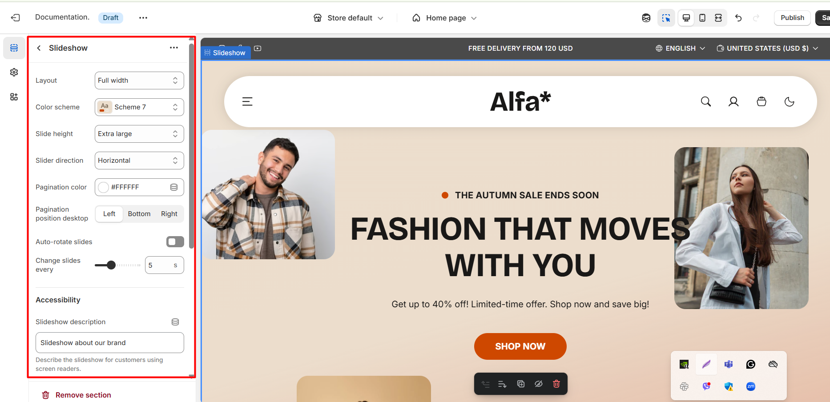This screenshot has height=402, width=830.
Task: Expand the Home page selector
Action: (x=444, y=18)
